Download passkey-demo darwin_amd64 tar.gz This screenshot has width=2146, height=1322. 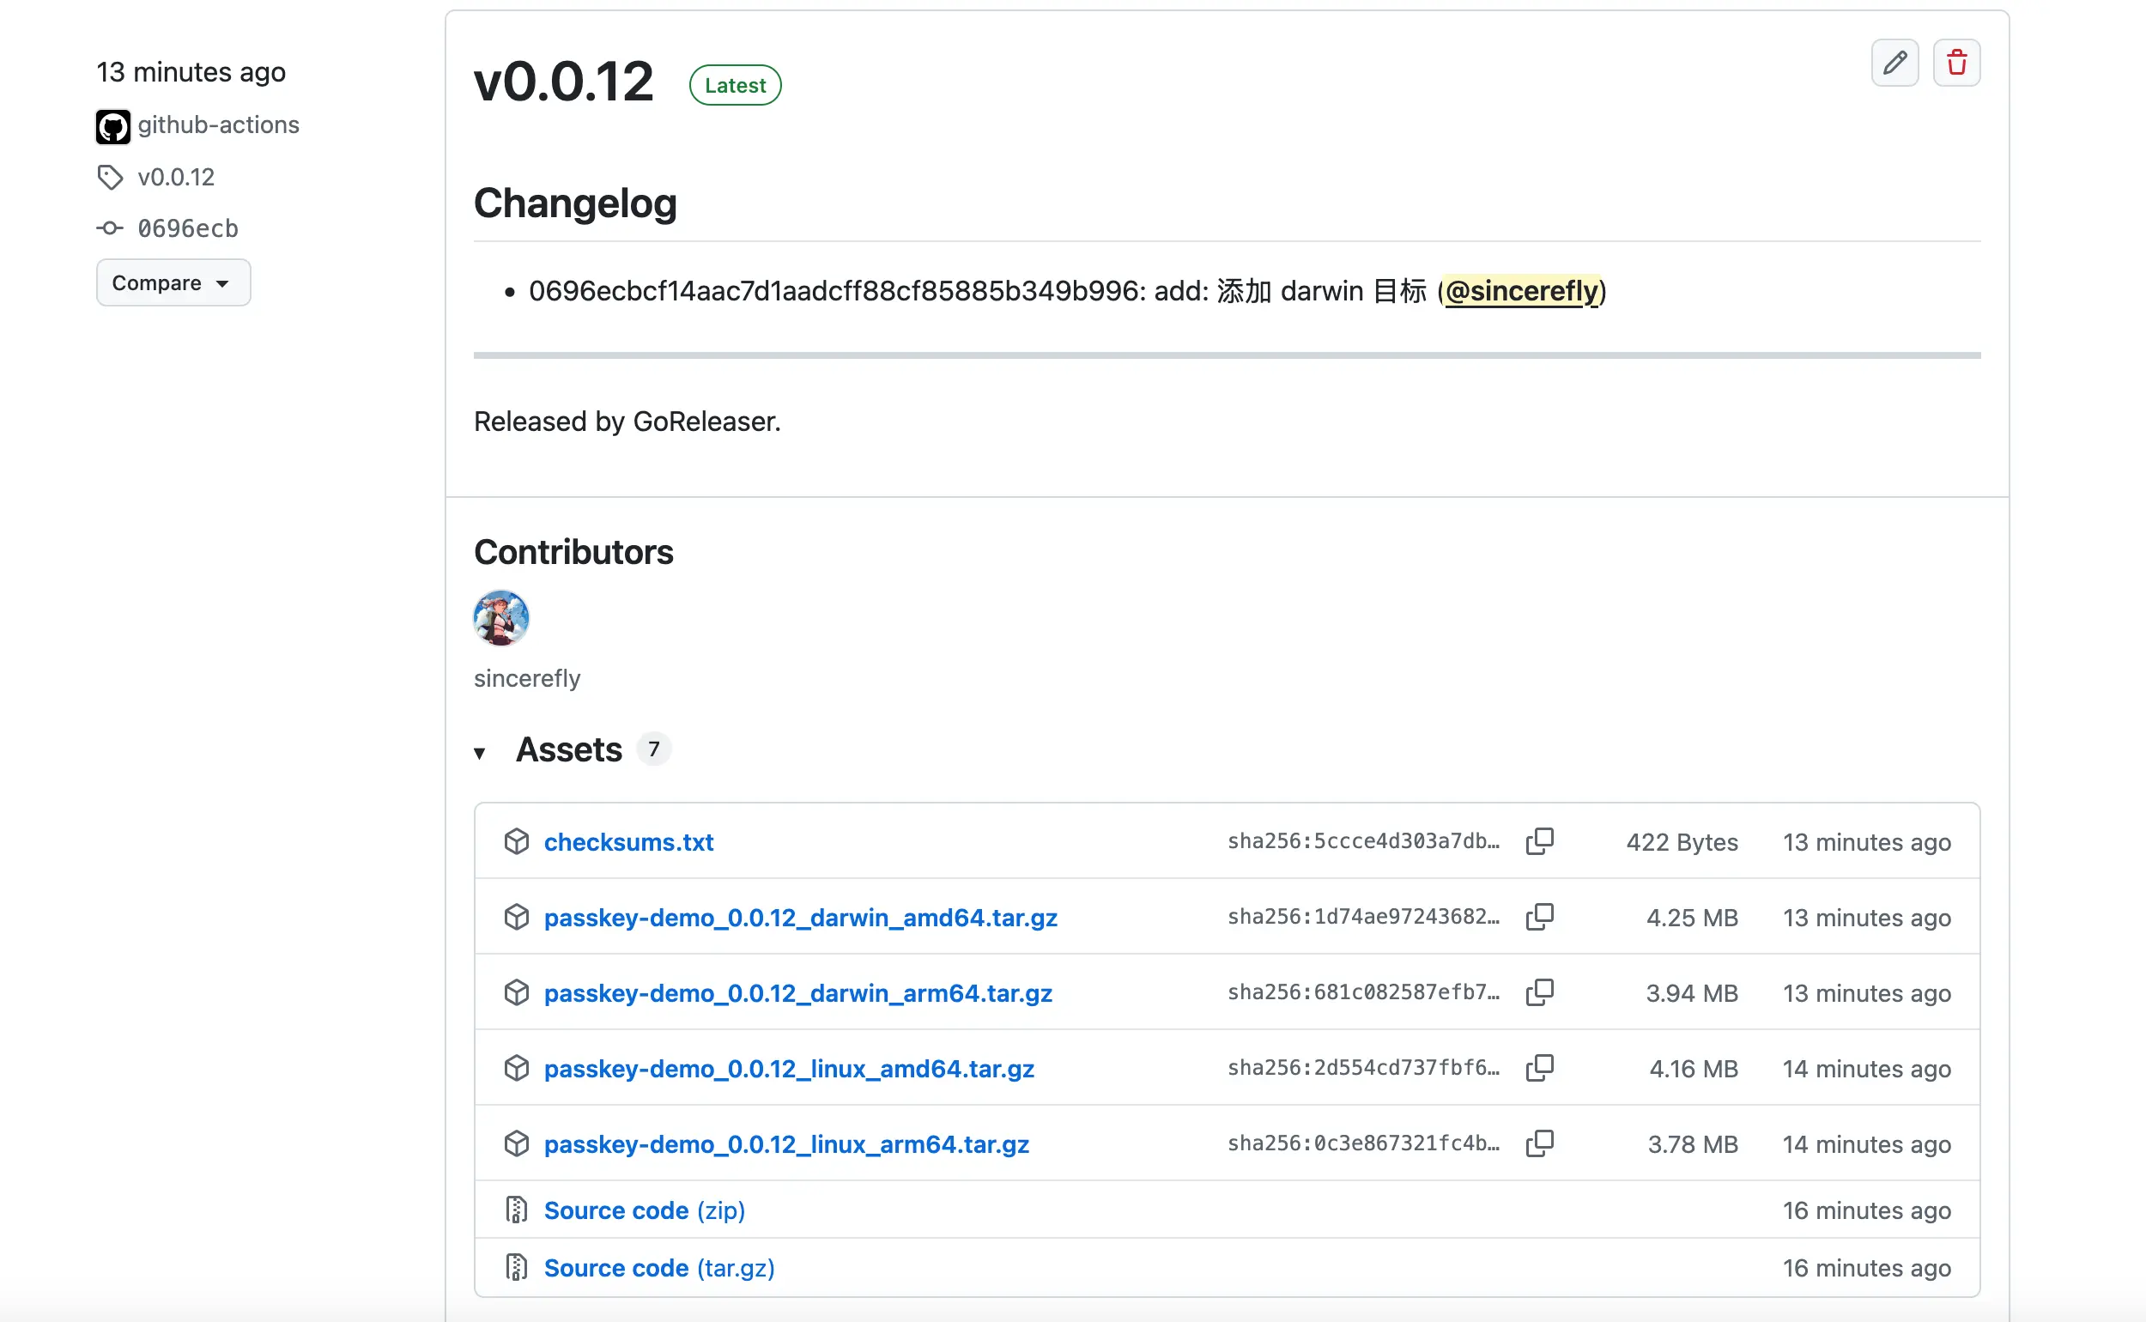coord(800,917)
